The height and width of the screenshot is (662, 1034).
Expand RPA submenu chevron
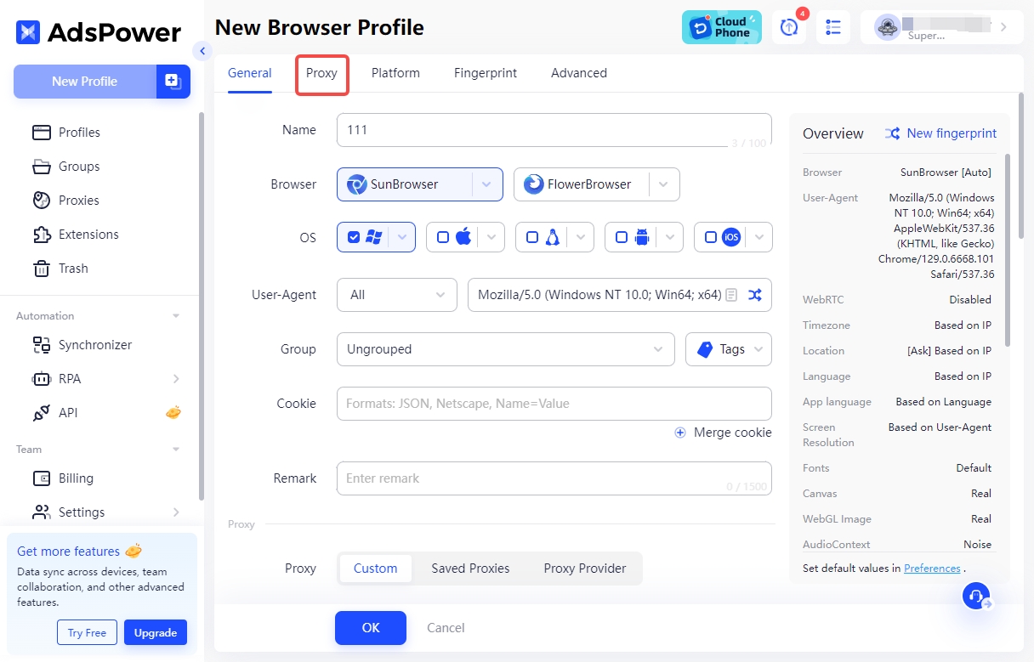tap(176, 379)
